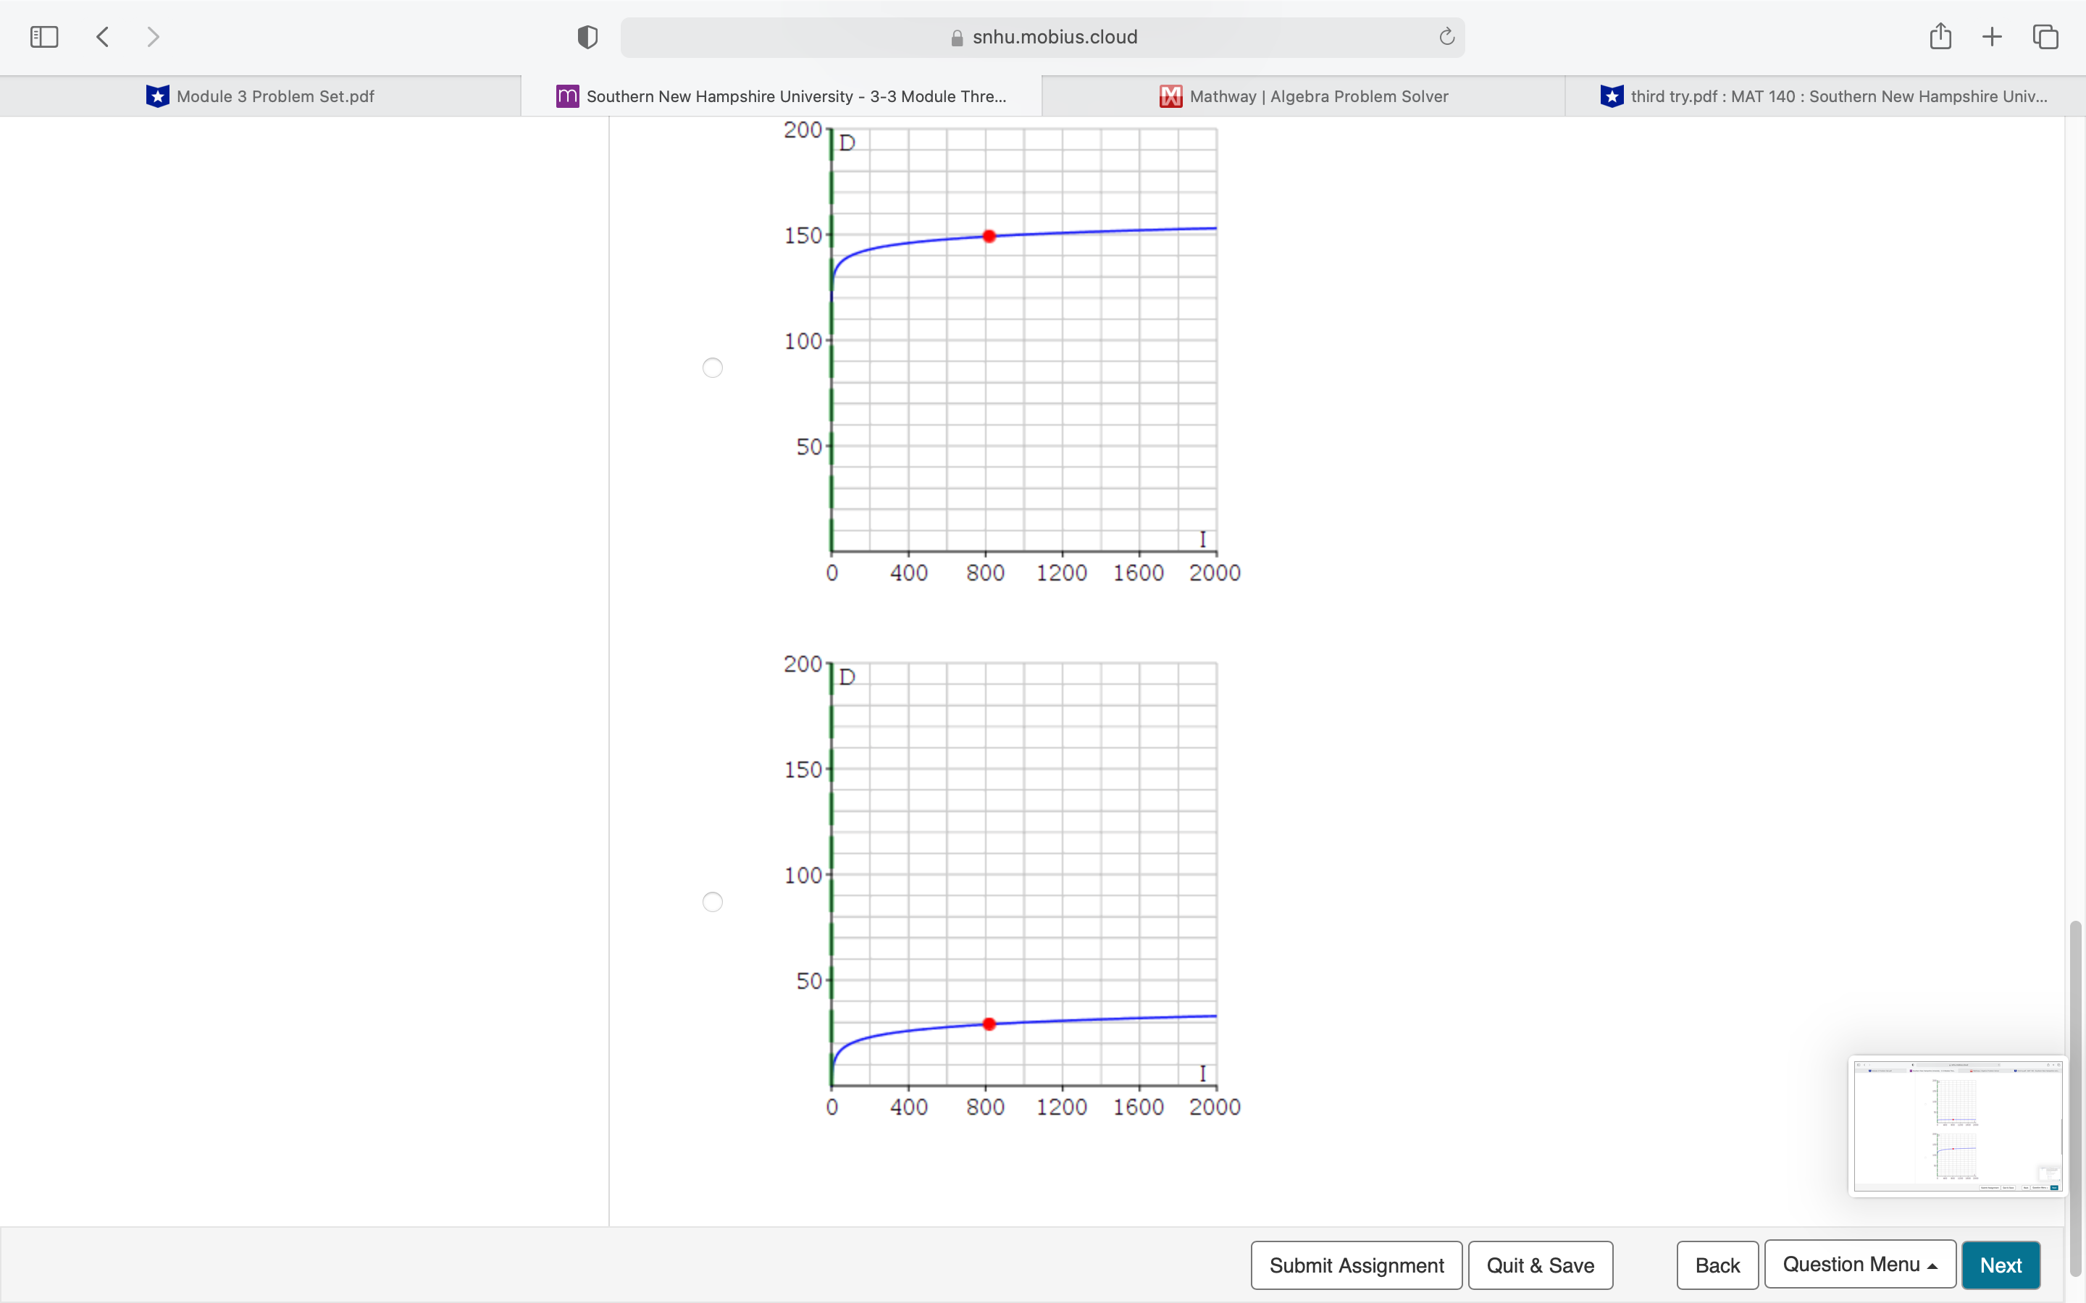The height and width of the screenshot is (1303, 2086).
Task: Choose the first graph as your answer
Action: pyautogui.click(x=712, y=367)
